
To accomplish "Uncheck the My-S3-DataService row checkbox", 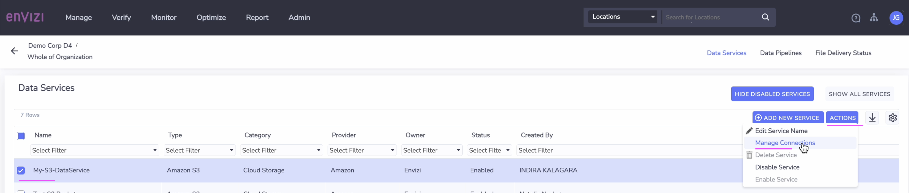I will coord(21,170).
